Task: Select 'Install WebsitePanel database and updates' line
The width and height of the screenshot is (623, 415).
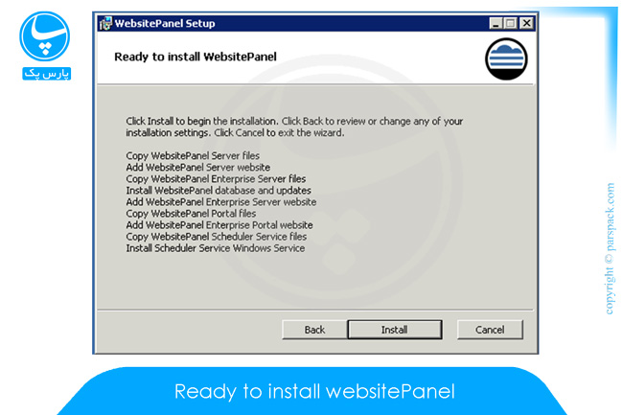Action: [219, 190]
